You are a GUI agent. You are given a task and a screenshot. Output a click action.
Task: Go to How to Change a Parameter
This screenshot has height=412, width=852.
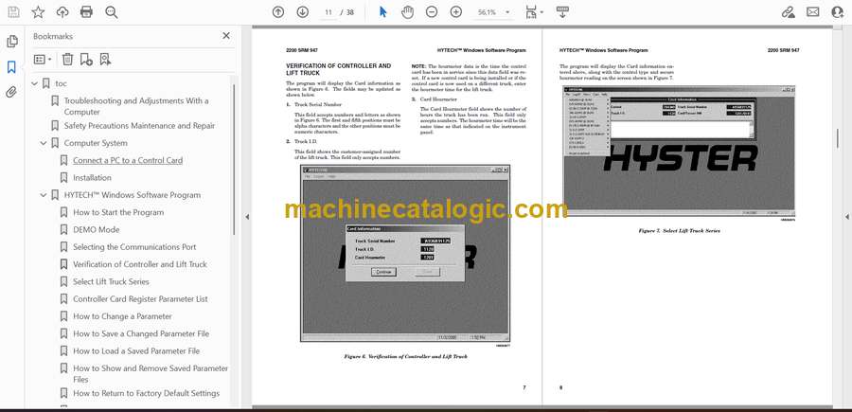tap(122, 316)
